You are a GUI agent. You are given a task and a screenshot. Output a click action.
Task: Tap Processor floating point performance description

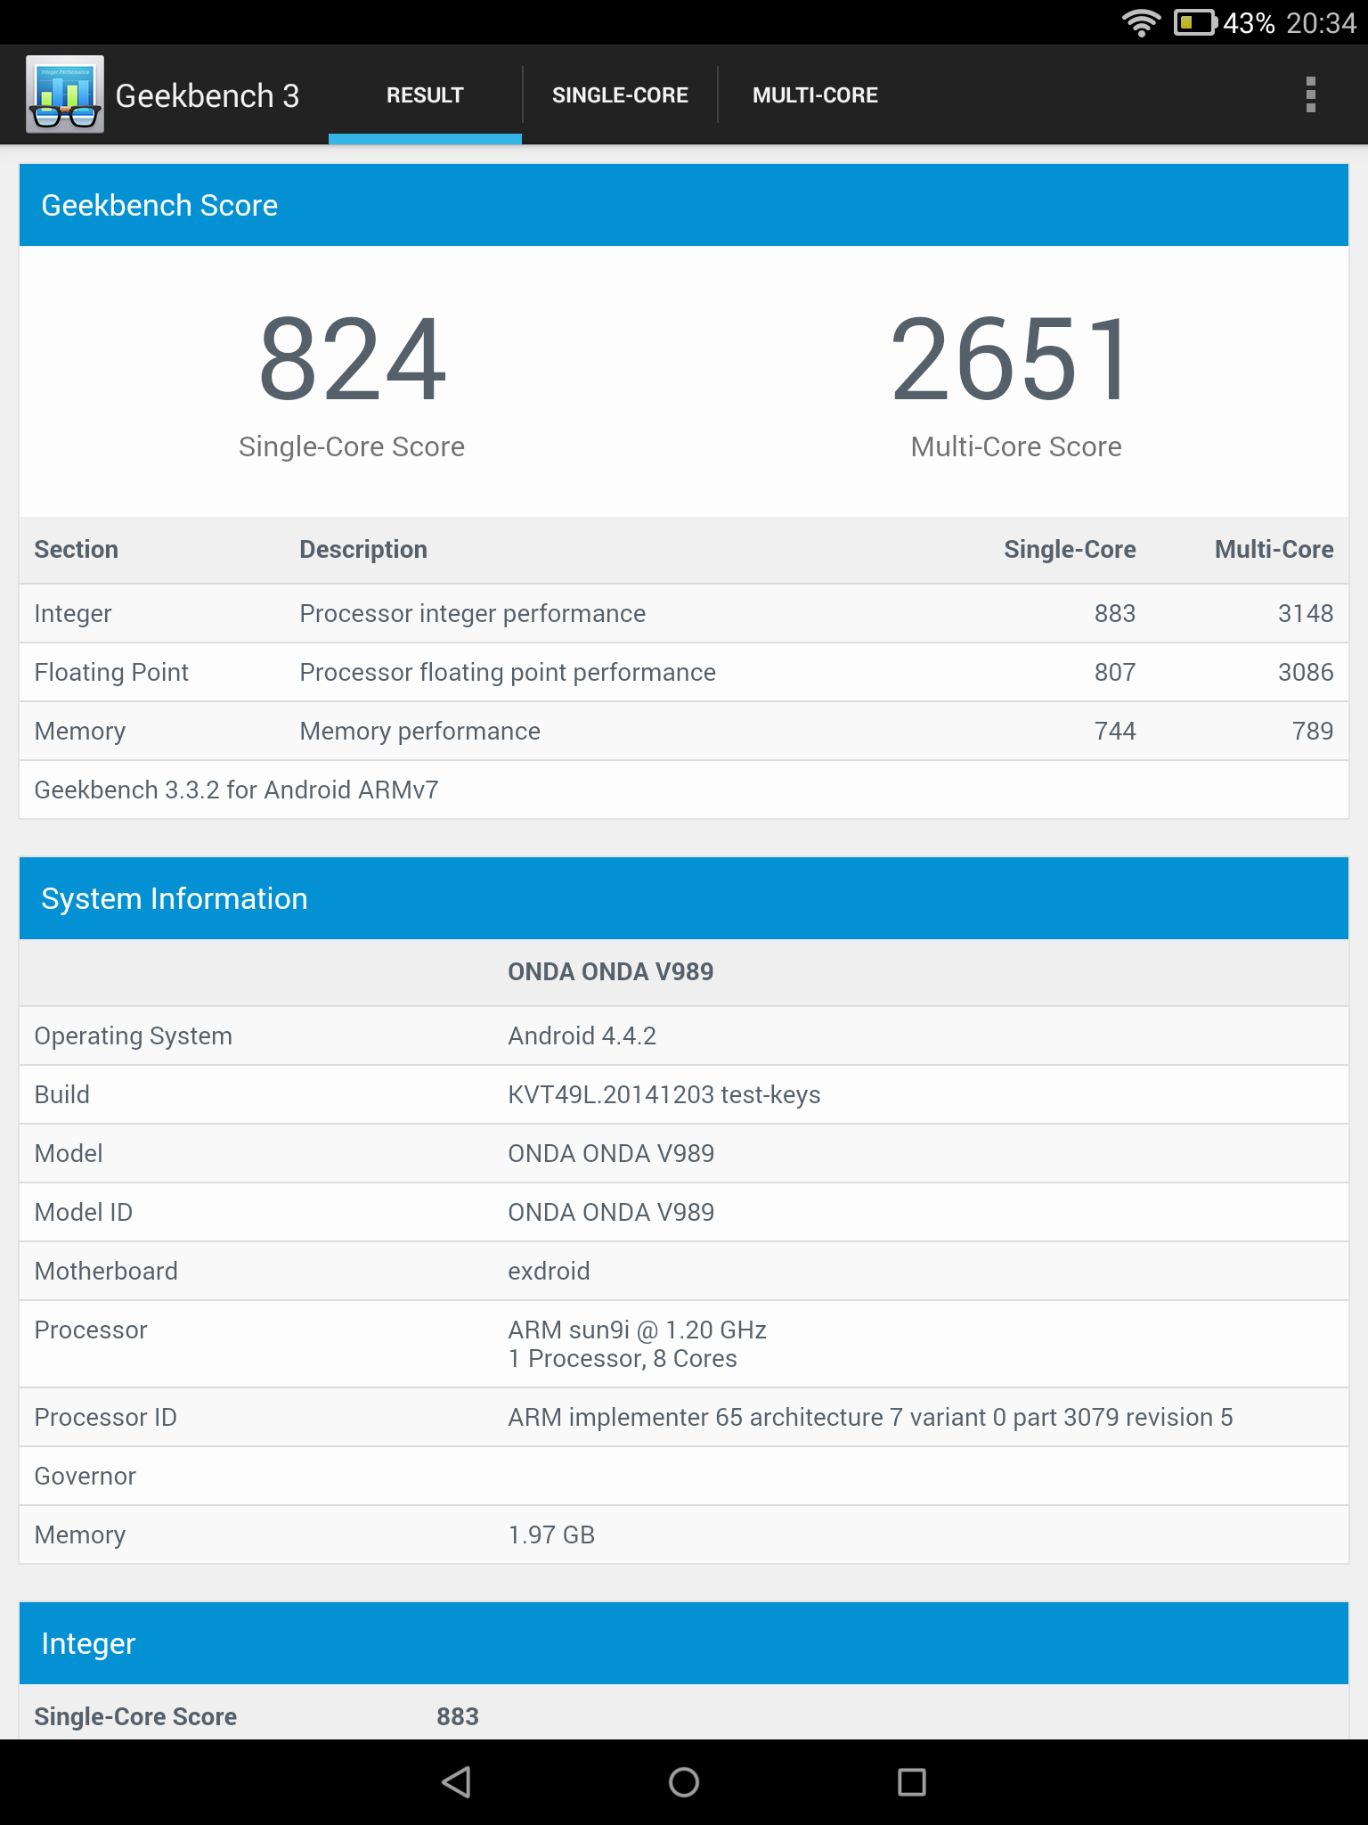[508, 673]
